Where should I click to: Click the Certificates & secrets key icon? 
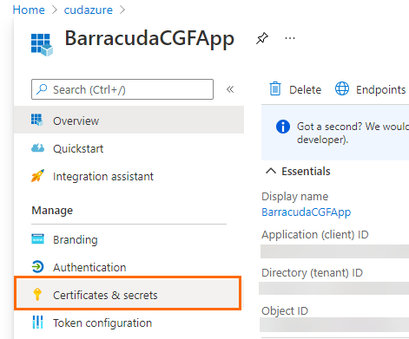[x=37, y=294]
